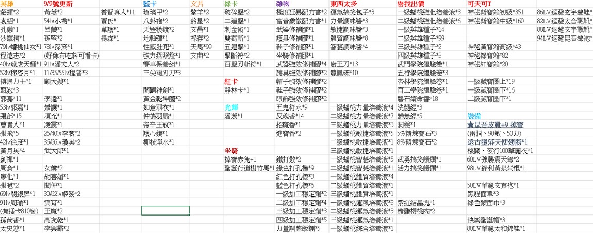Select the 藍卡 column header
This screenshot has height=233, width=593.
pyautogui.click(x=150, y=4)
